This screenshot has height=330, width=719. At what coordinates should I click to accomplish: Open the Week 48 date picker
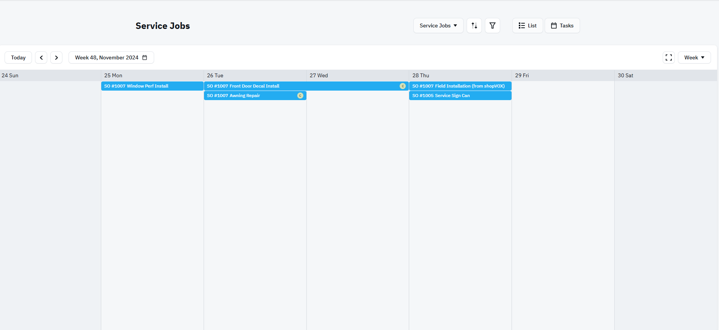pos(111,57)
